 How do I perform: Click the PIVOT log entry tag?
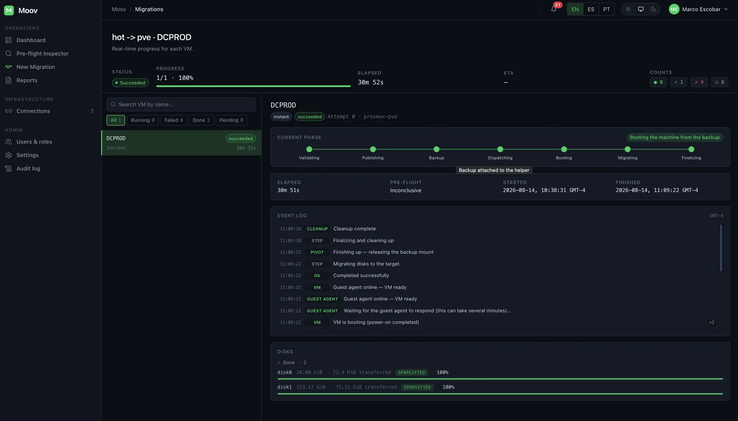pyautogui.click(x=317, y=252)
